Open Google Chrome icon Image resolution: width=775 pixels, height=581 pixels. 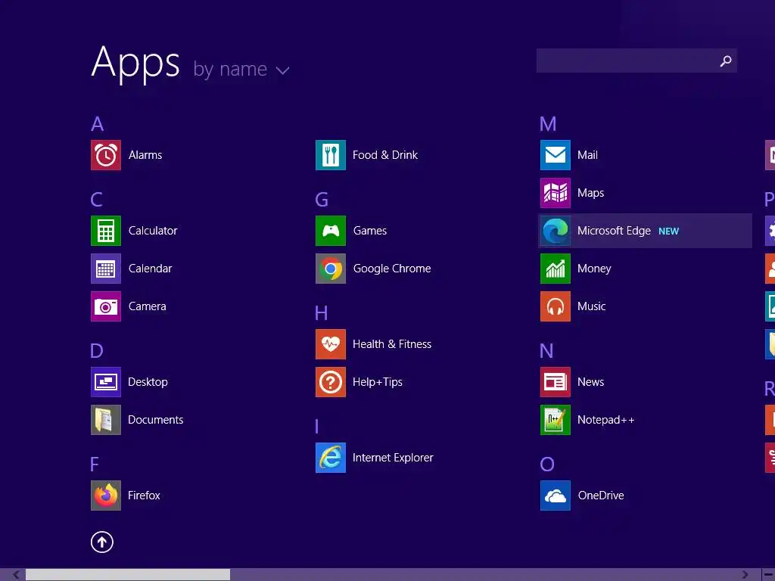point(331,269)
